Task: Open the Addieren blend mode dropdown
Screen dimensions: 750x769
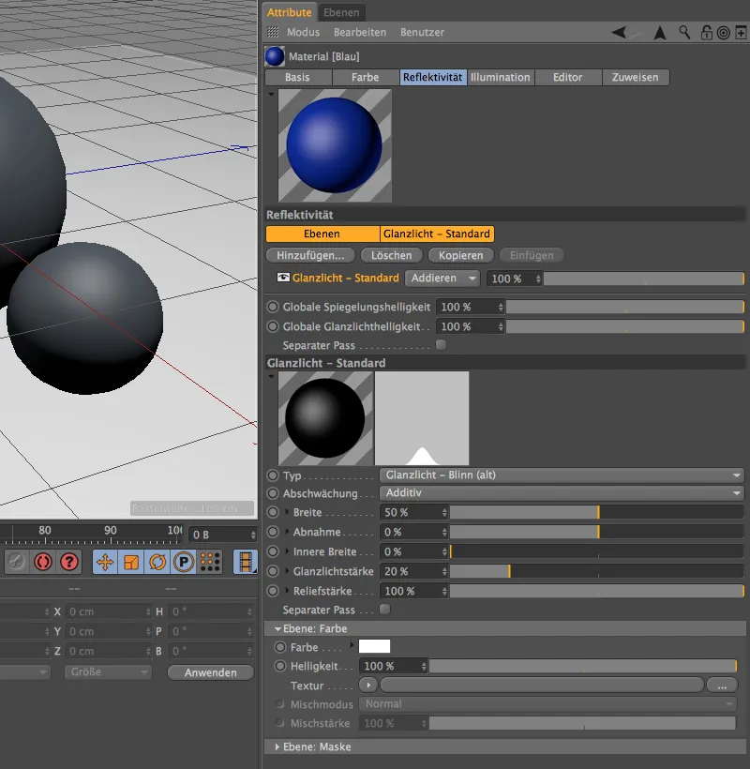Action: coord(442,279)
